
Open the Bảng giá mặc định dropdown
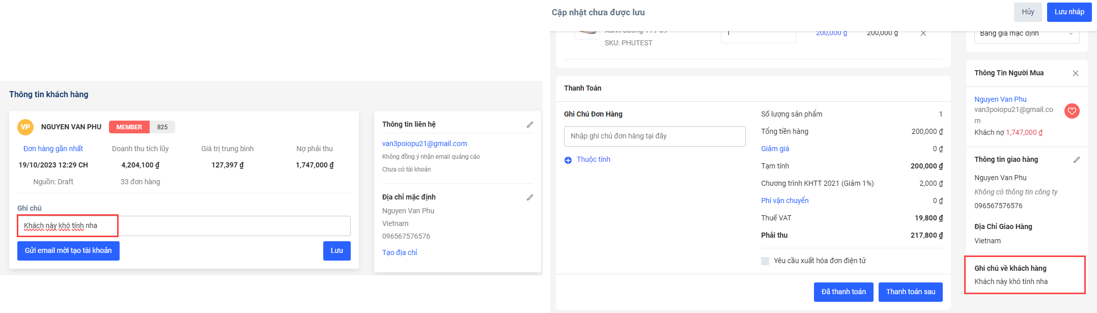click(x=1026, y=34)
